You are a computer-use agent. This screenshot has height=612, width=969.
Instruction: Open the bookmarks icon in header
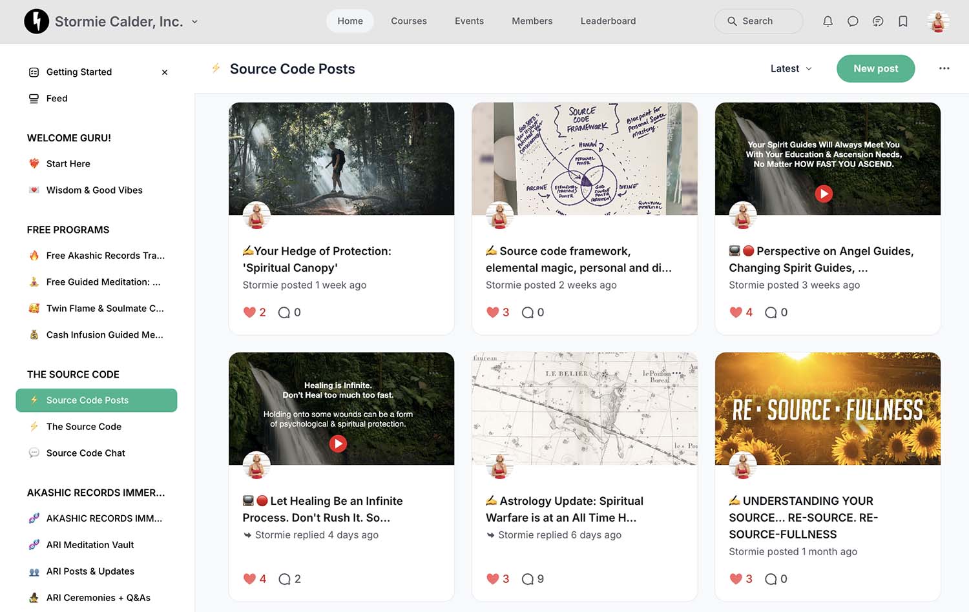[903, 21]
